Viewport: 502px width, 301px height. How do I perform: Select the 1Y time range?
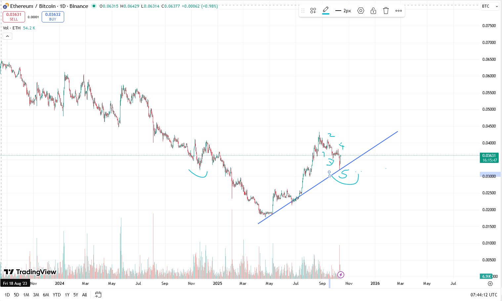[x=67, y=295]
